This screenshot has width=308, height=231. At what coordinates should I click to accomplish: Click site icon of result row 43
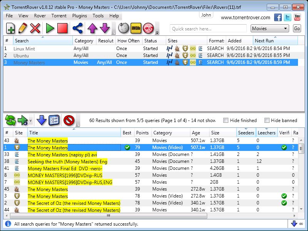tap(17, 141)
